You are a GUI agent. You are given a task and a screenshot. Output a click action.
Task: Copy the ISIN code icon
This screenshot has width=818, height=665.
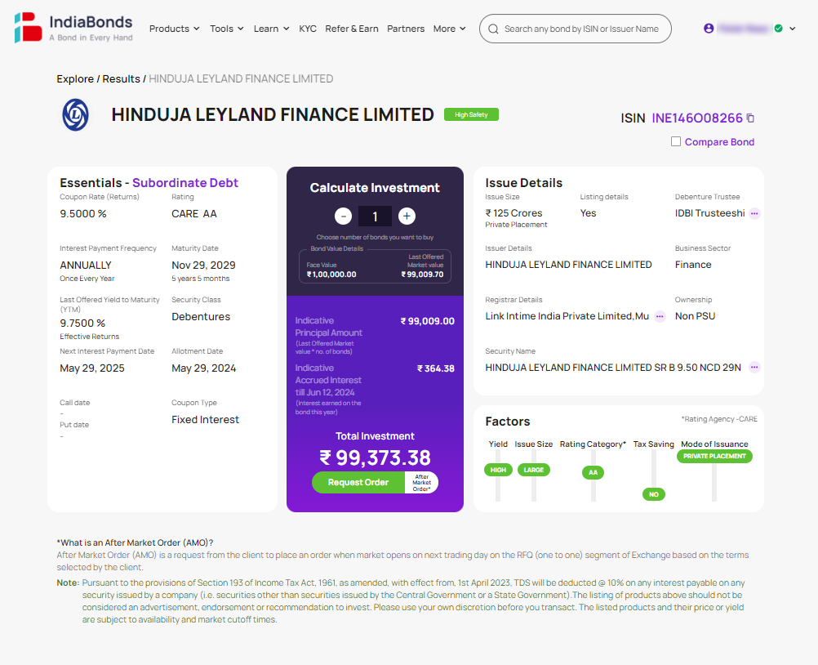click(x=750, y=118)
